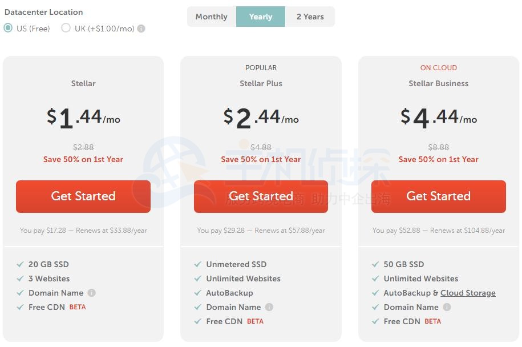Click Get Started for Stellar Business plan
Screen dimensions: 522x347
point(438,196)
